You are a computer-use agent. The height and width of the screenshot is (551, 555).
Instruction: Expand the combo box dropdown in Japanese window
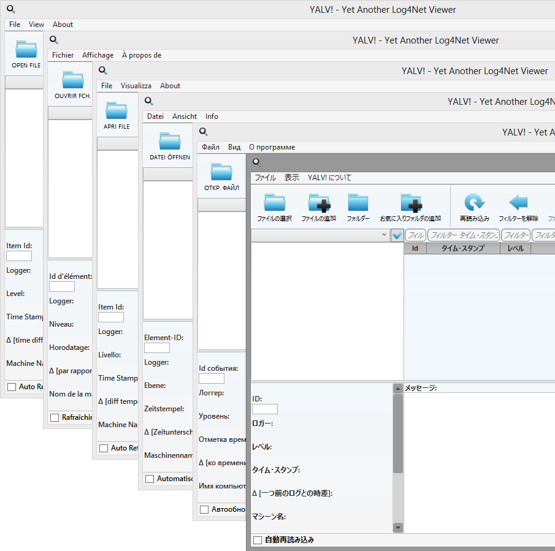pyautogui.click(x=385, y=235)
